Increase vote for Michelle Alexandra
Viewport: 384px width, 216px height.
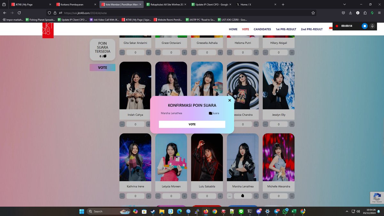292,196
